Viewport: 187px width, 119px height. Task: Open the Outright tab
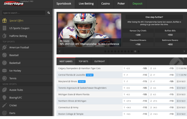pos(100,61)
